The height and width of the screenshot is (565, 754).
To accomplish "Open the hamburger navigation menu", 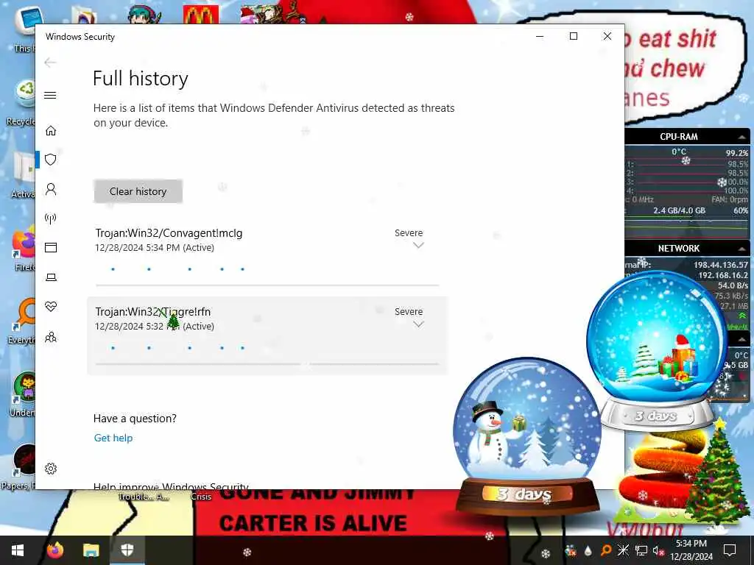I will (x=50, y=95).
